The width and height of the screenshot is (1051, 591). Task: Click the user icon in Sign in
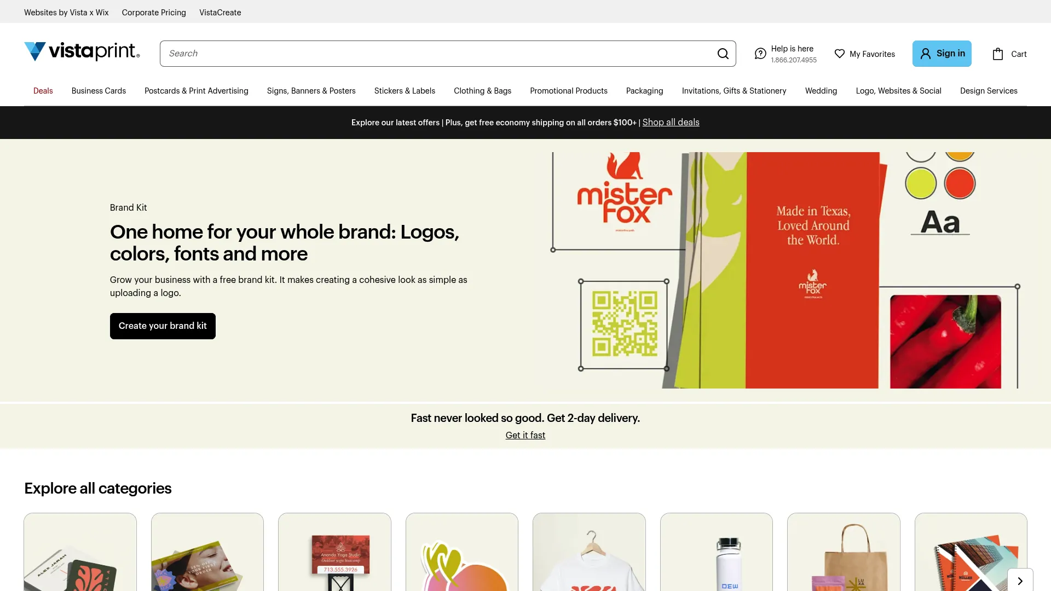(926, 54)
